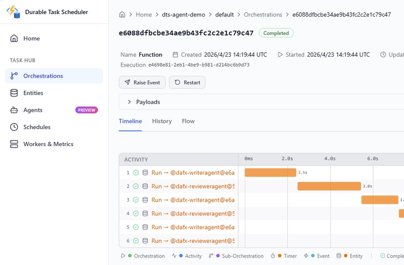Go to Home breadcrumb link
This screenshot has width=404, height=265.
pyautogui.click(x=144, y=15)
